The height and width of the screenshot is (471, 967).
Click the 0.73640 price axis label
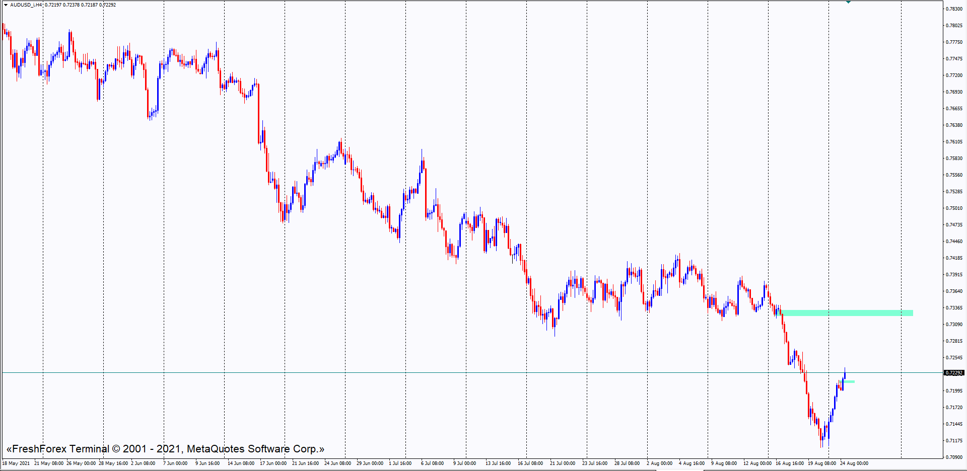(954, 291)
